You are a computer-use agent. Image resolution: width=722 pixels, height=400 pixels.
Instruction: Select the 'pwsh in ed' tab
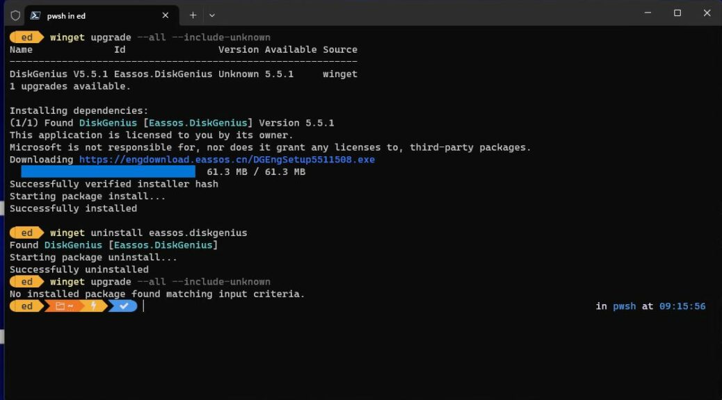coord(102,16)
